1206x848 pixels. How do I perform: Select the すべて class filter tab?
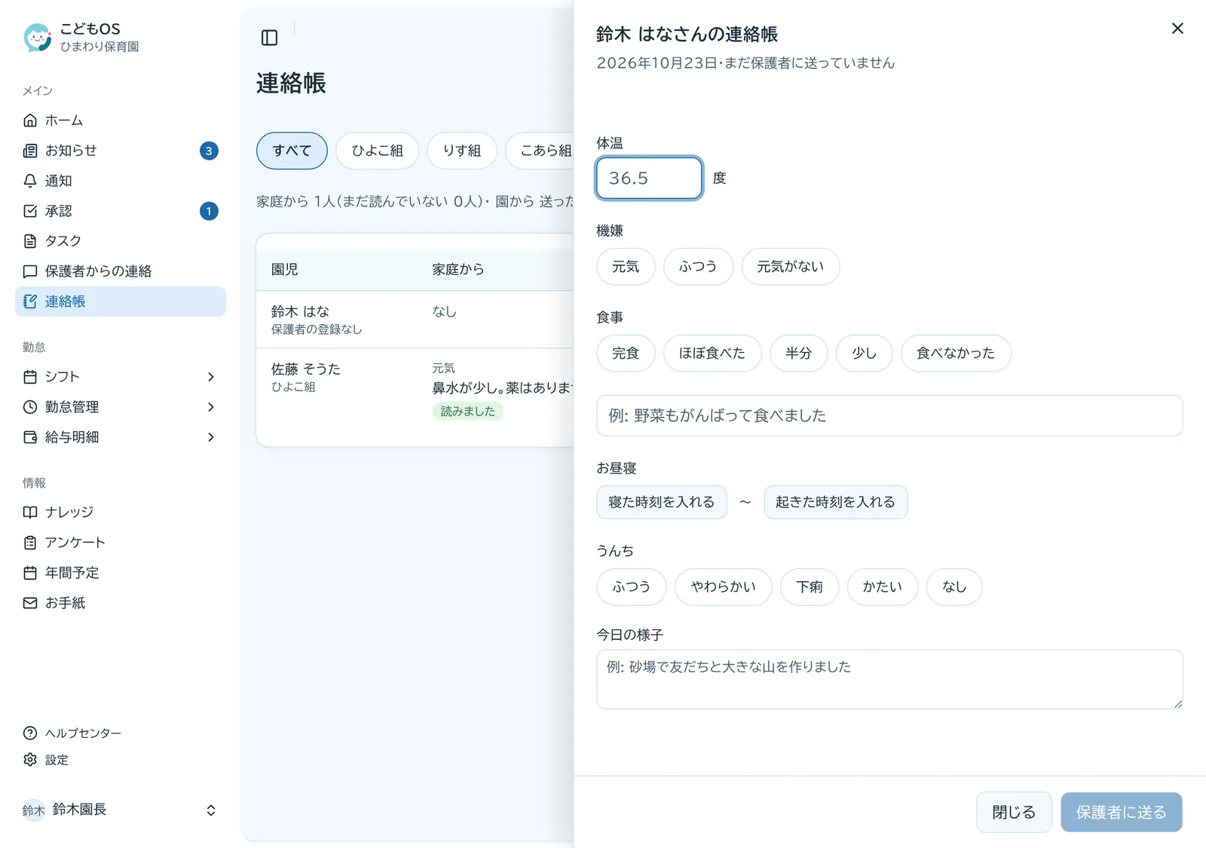coord(292,151)
